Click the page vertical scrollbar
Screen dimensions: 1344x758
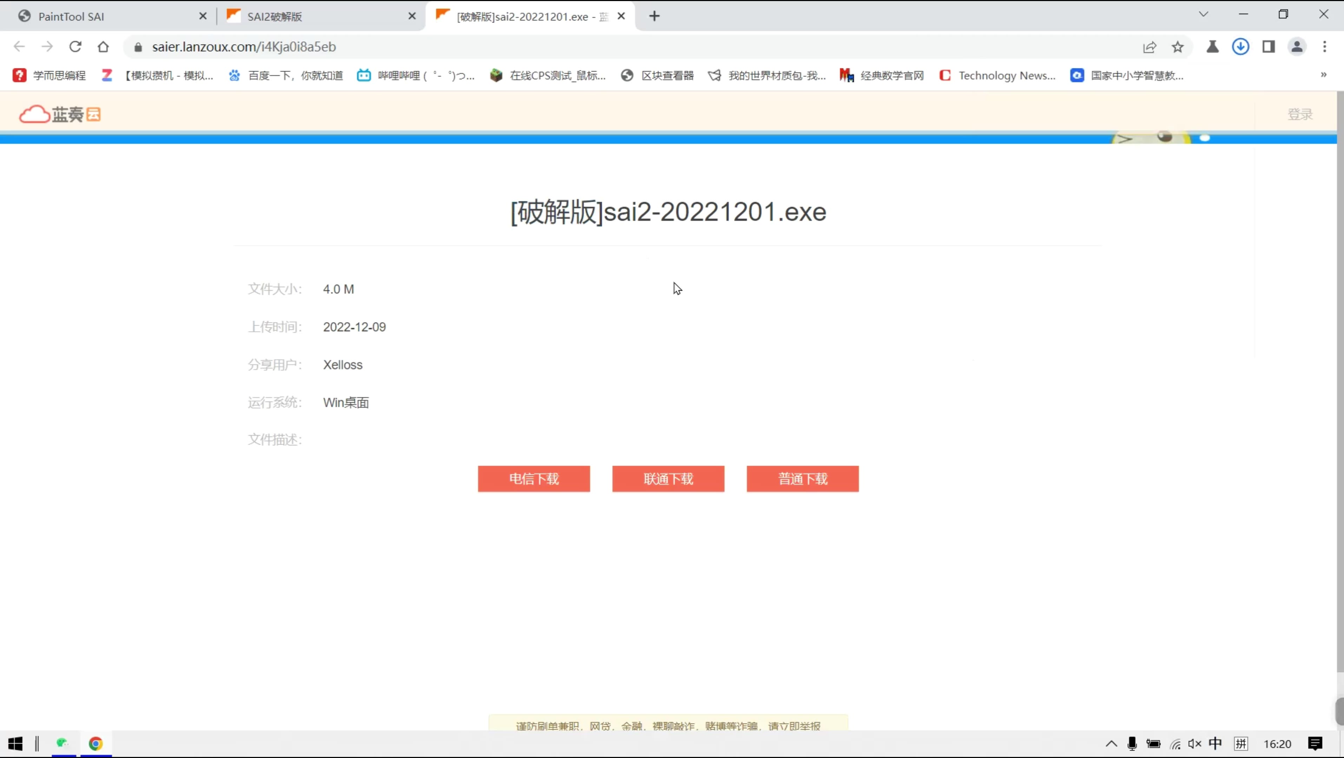(x=1340, y=382)
